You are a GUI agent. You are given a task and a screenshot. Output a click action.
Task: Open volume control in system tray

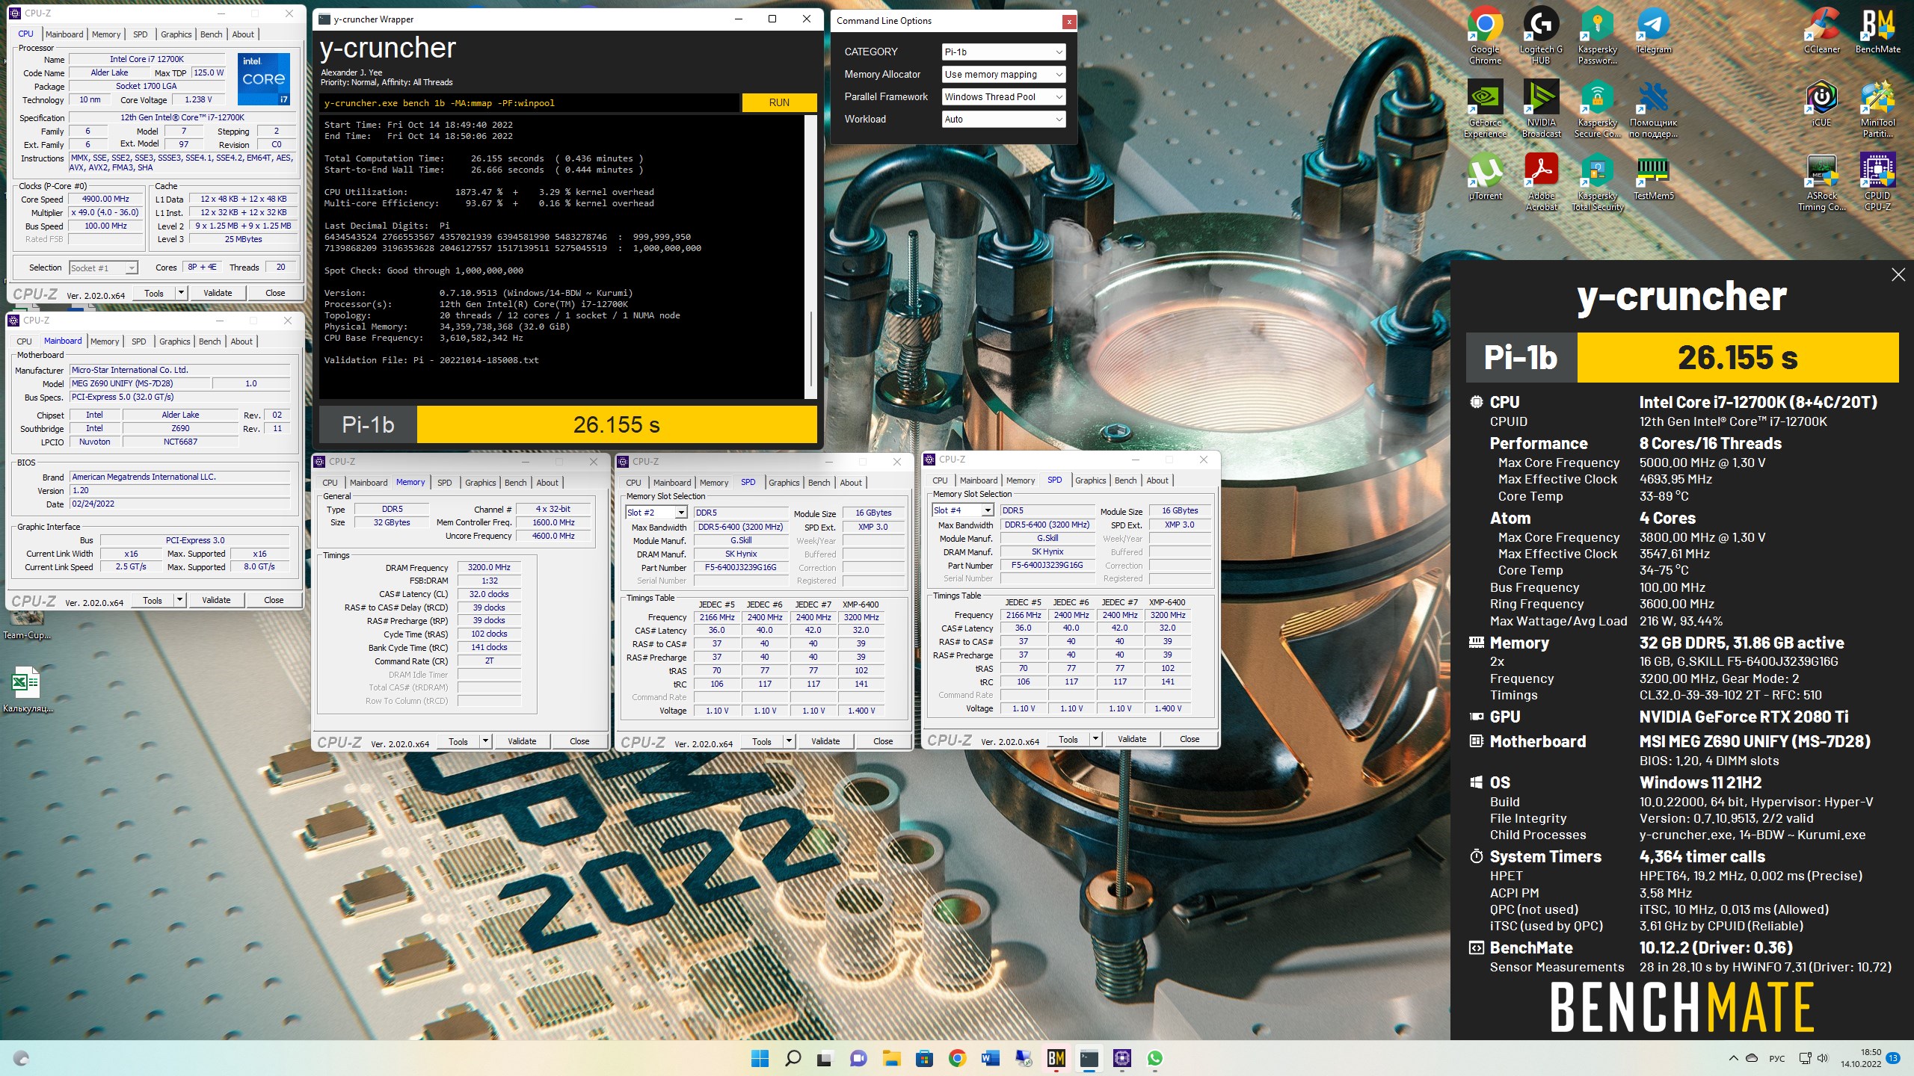click(x=1822, y=1058)
